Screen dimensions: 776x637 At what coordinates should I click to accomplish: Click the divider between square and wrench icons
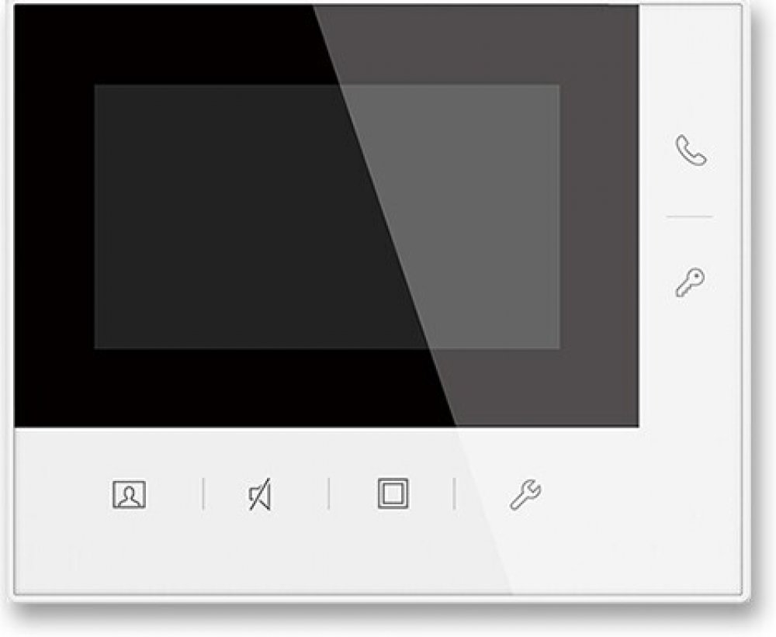(x=454, y=493)
